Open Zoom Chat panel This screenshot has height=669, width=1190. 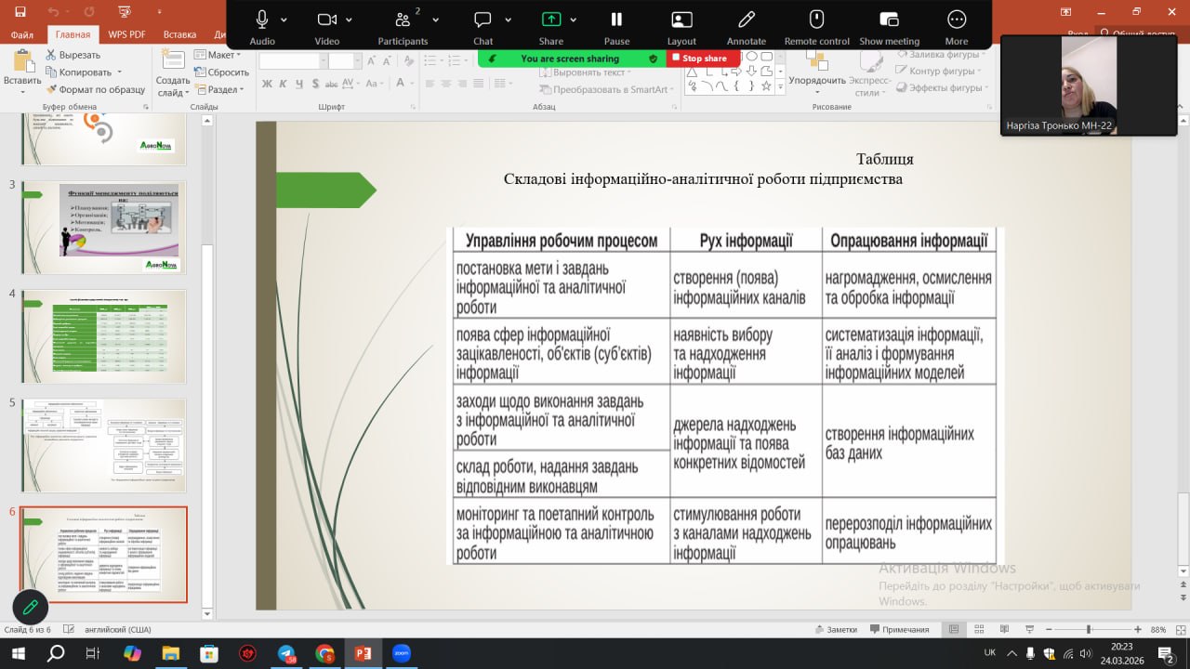coord(483,20)
